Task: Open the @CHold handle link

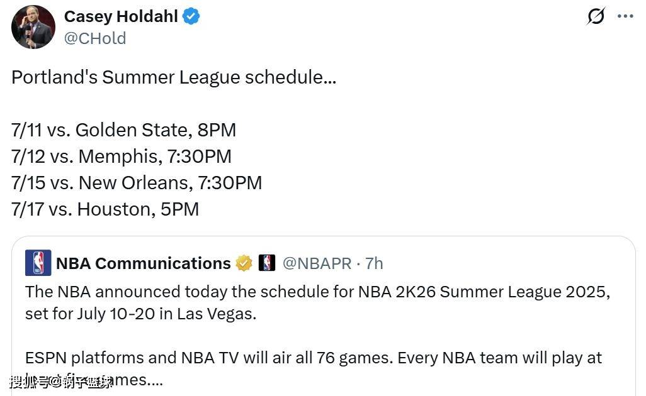Action: (x=95, y=38)
